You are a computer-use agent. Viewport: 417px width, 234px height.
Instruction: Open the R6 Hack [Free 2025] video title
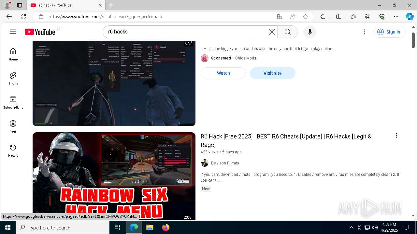point(286,140)
